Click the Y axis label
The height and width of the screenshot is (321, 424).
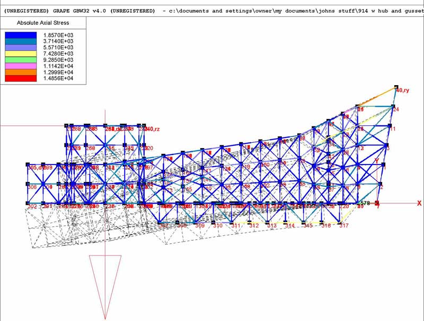tap(377, 160)
